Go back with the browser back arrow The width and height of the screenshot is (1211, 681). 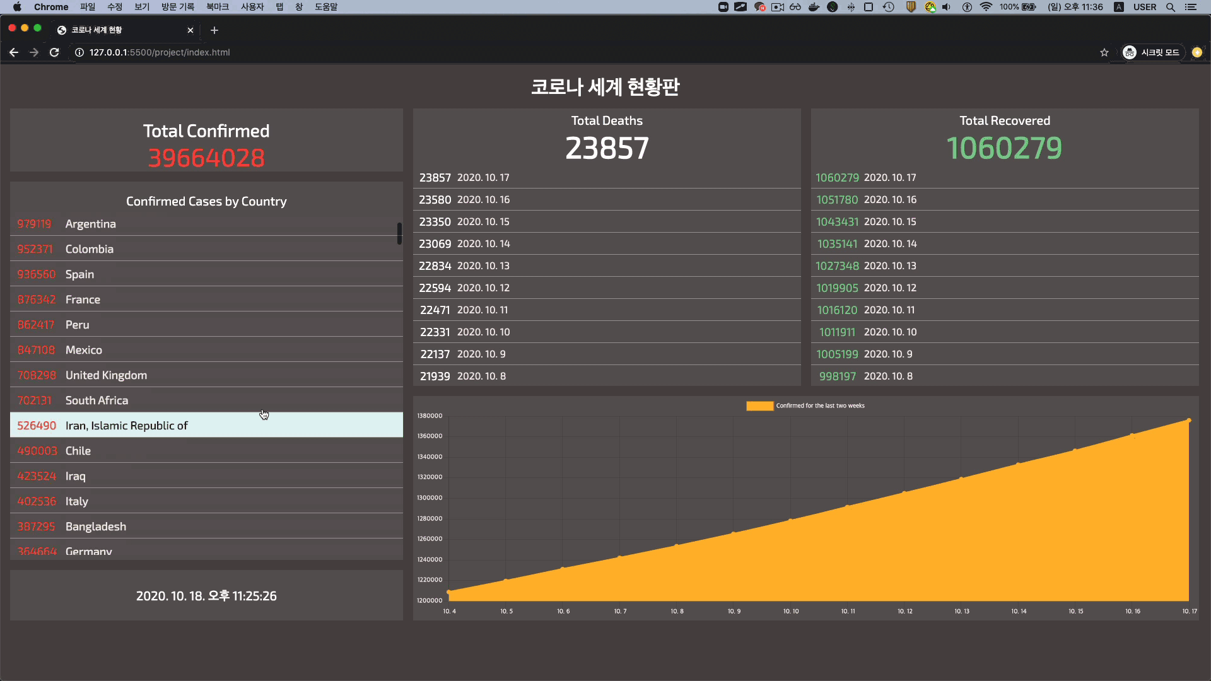click(x=14, y=52)
